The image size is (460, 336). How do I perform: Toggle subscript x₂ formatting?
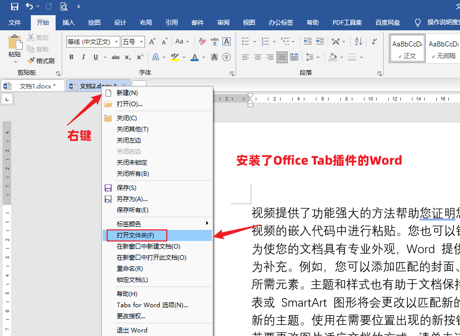coord(128,57)
